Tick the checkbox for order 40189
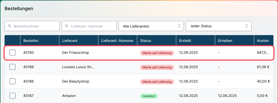The height and width of the screenshot is (103, 278). 12,67
